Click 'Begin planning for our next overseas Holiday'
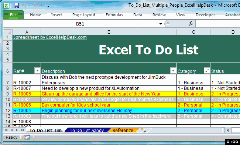The height and width of the screenshot is (145, 240). click(x=109, y=111)
